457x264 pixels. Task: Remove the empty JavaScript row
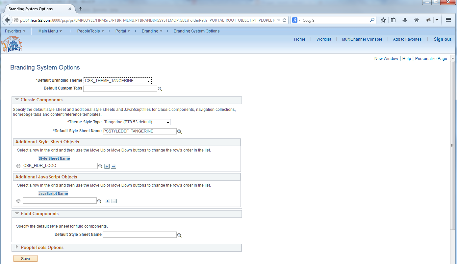click(114, 201)
